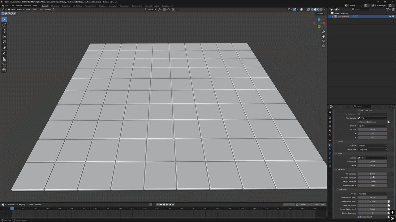Image resolution: width=396 pixels, height=222 pixels.
Task: Open the File menu
Action: [x=7, y=6]
